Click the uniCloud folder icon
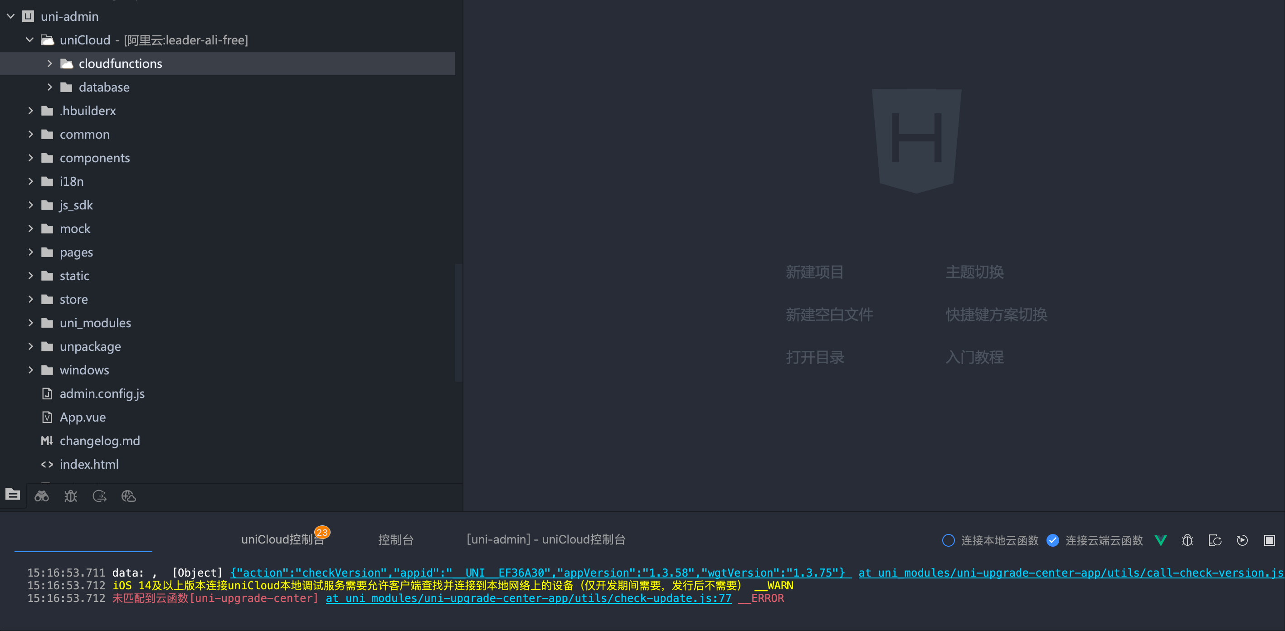Screen dimensions: 1285x631 coord(48,40)
